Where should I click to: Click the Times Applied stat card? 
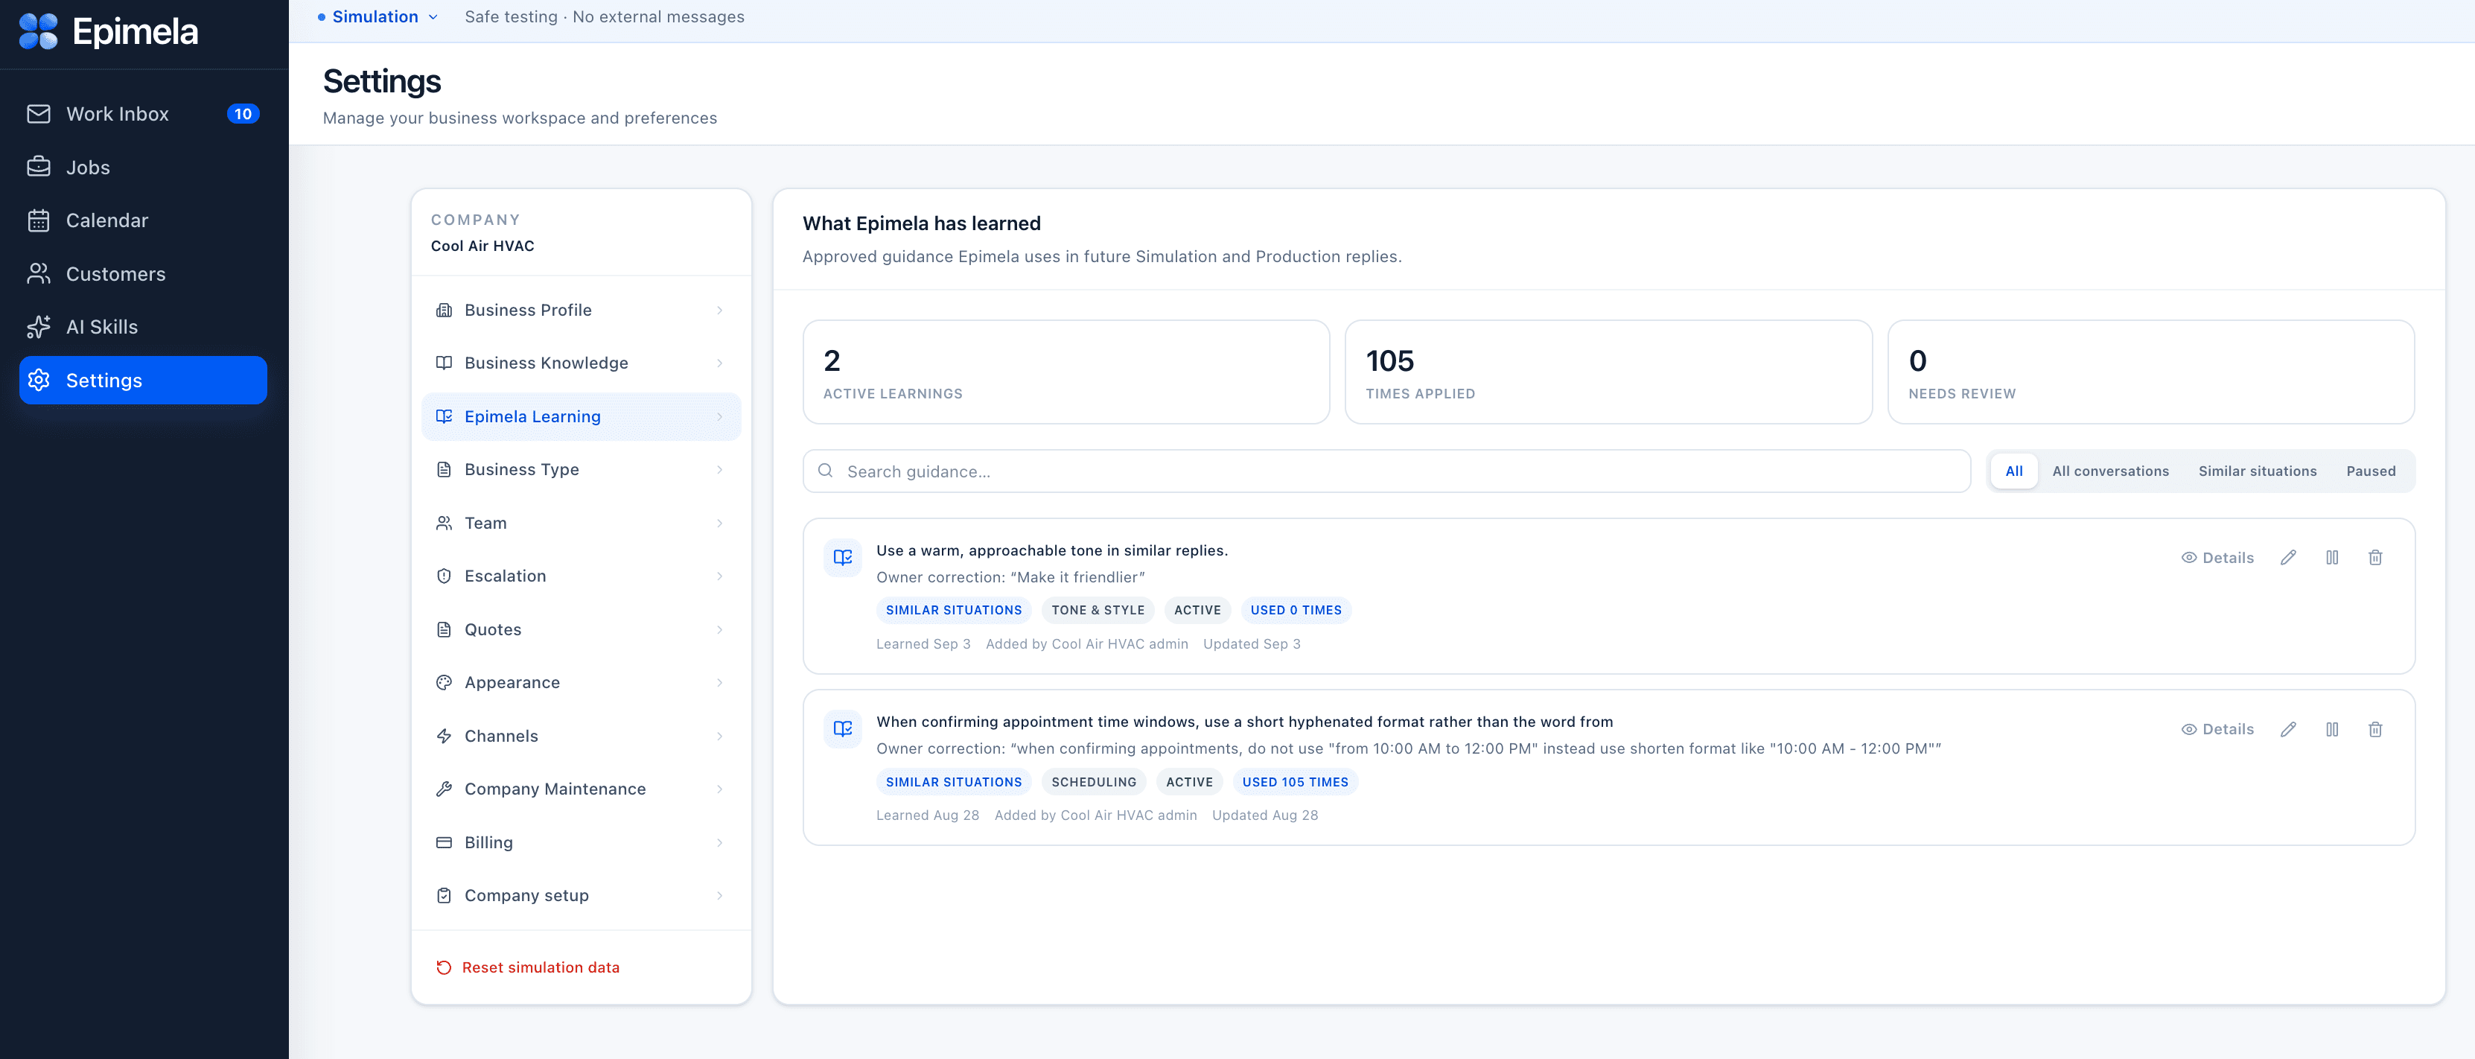click(x=1608, y=372)
